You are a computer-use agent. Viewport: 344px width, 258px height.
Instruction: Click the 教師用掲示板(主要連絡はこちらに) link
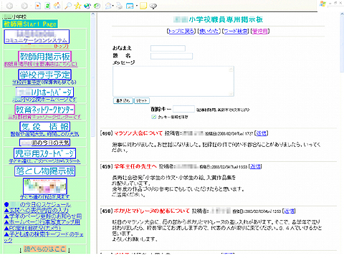pyautogui.click(x=41, y=64)
